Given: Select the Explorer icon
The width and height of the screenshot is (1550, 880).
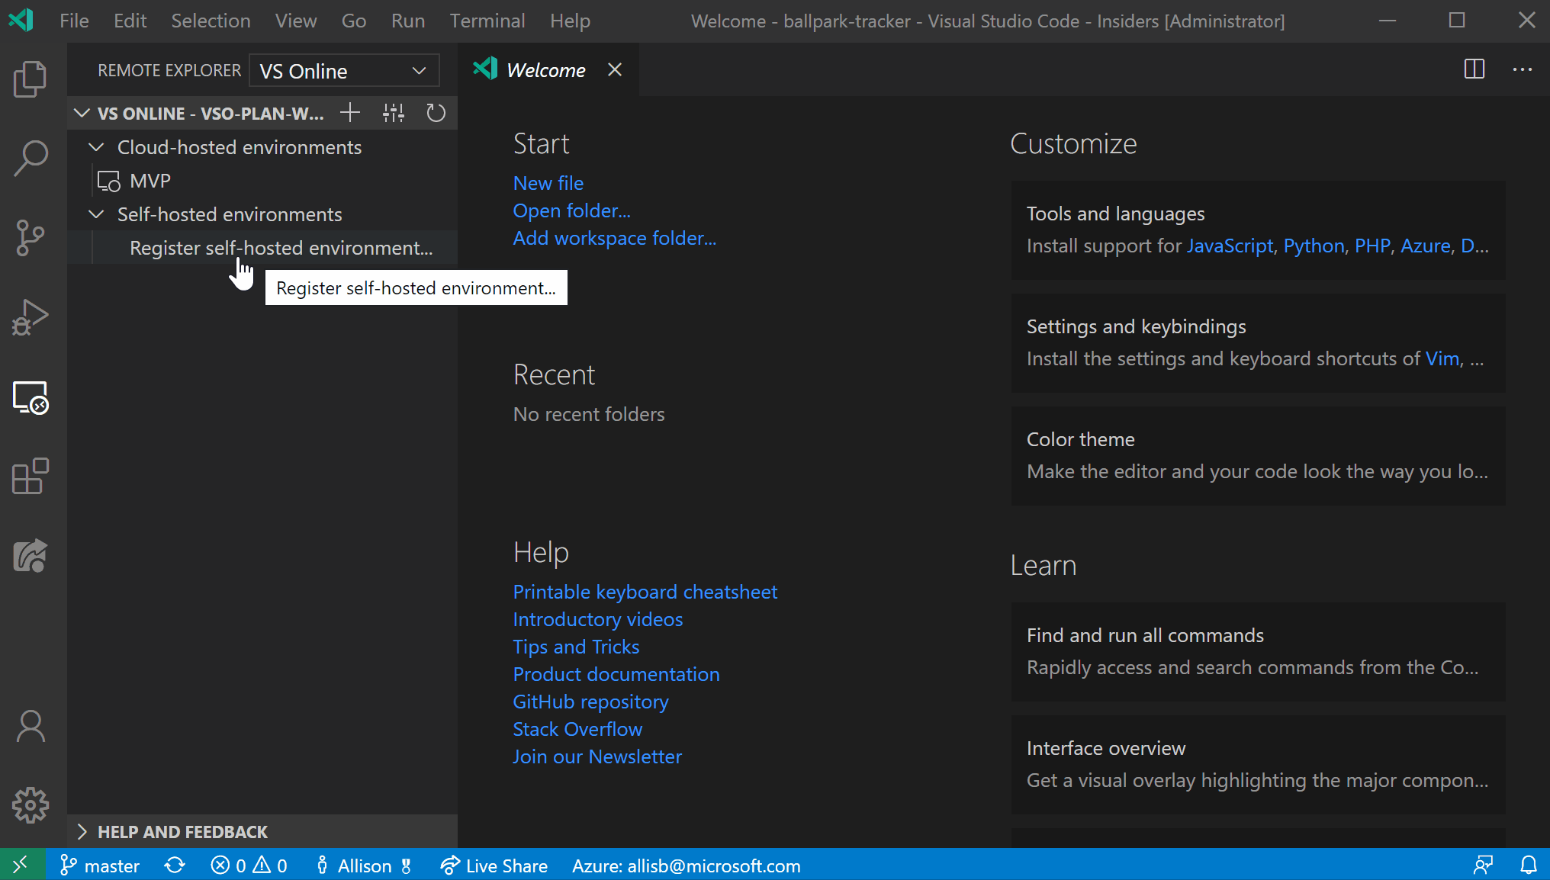Looking at the screenshot, I should pos(31,79).
